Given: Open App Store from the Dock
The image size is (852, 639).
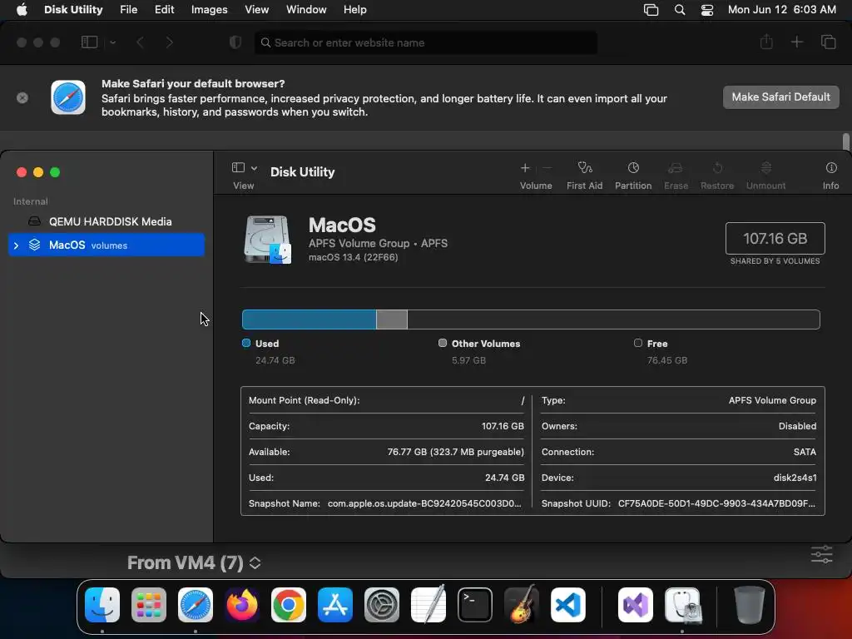Looking at the screenshot, I should (335, 605).
